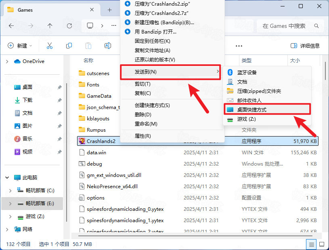Expand the Network tree node

7,229
